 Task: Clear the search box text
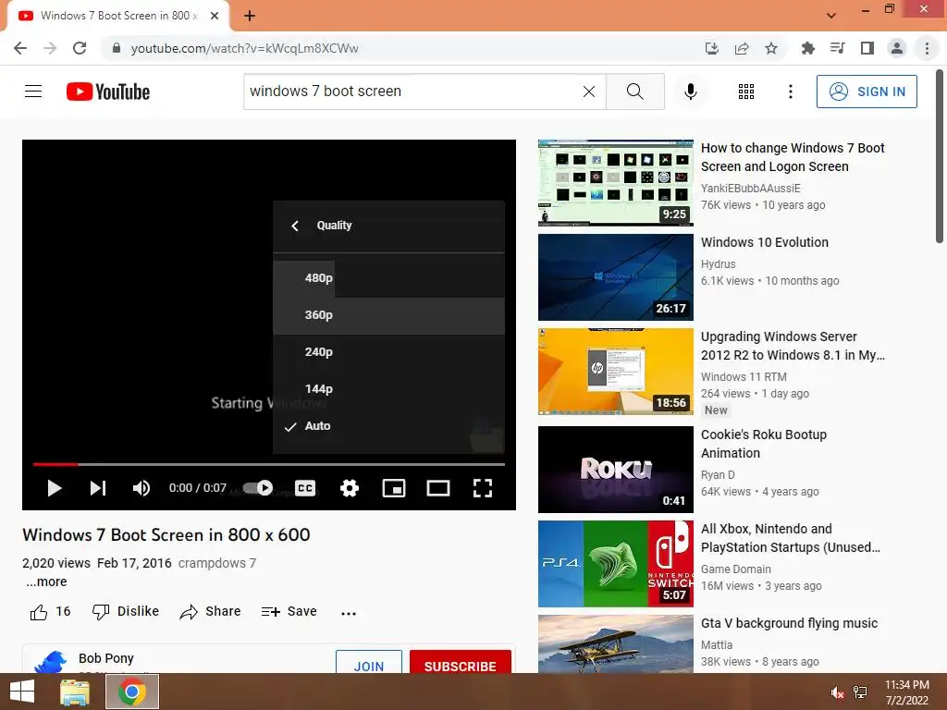point(589,92)
